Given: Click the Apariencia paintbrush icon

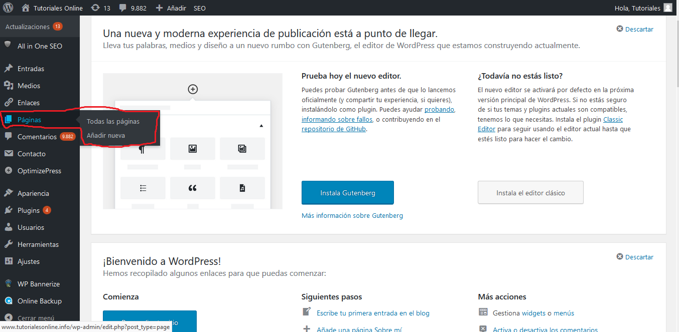Looking at the screenshot, I should click(x=9, y=193).
